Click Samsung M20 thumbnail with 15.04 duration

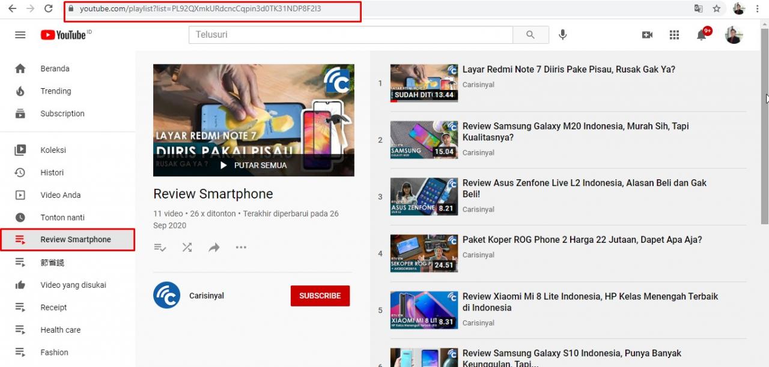[x=424, y=140]
